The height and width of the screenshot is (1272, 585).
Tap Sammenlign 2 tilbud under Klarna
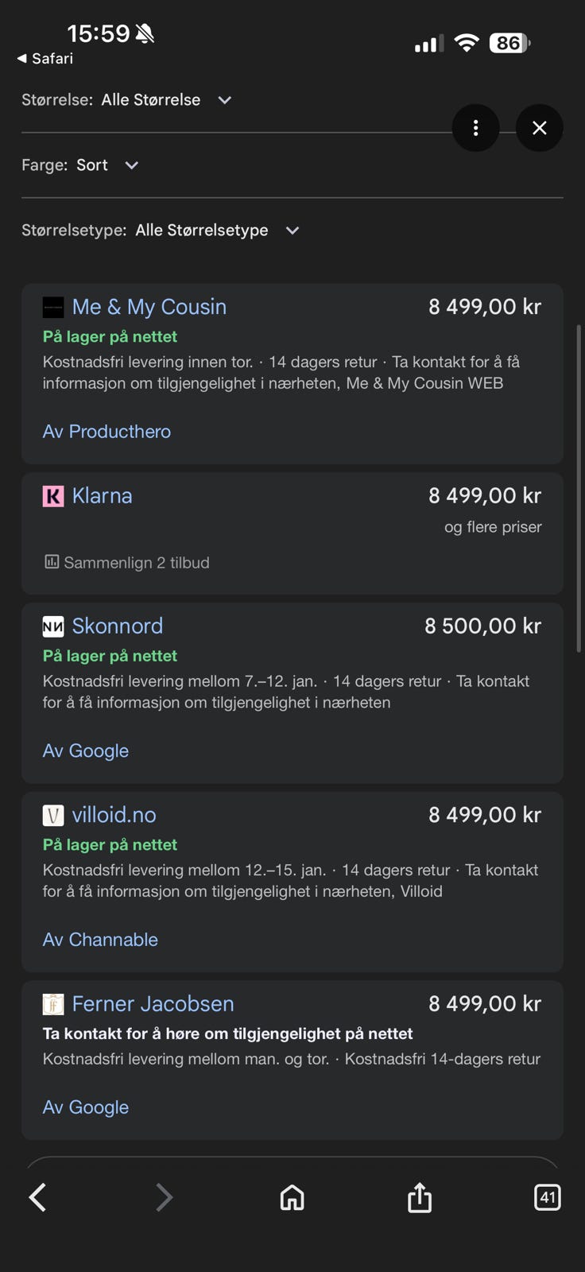tap(127, 563)
